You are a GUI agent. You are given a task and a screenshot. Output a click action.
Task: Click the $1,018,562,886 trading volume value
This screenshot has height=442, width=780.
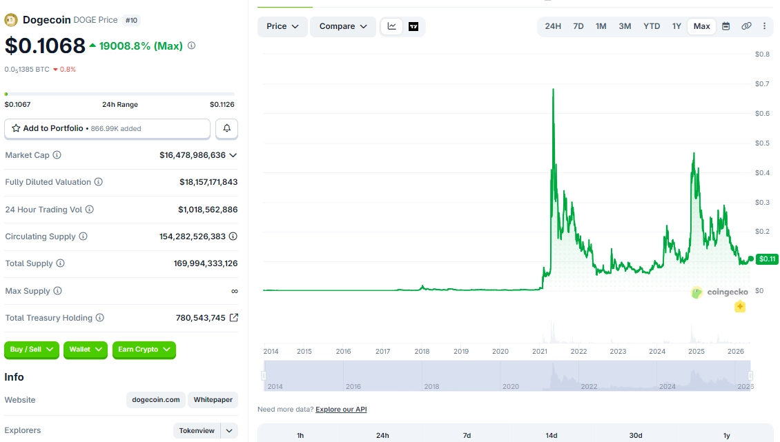tap(208, 210)
